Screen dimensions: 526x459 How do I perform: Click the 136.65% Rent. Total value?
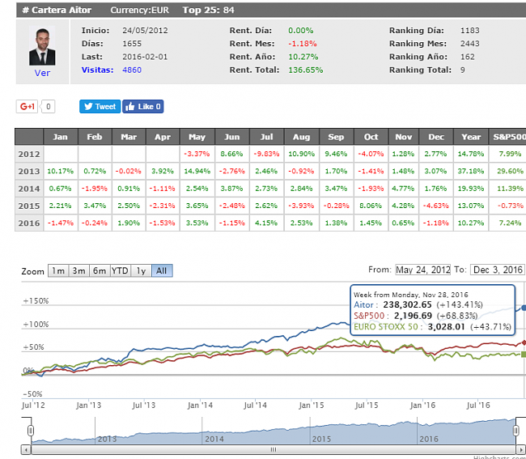[x=306, y=70]
